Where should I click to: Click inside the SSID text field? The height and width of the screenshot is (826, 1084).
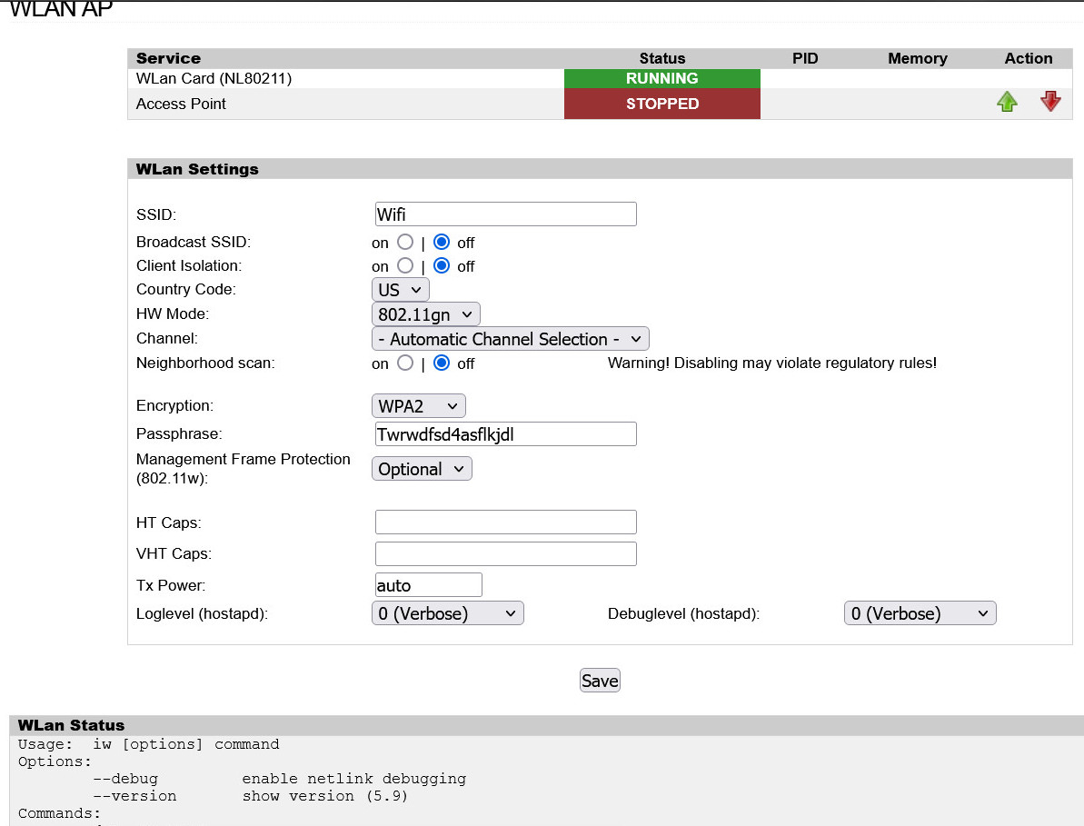tap(505, 214)
